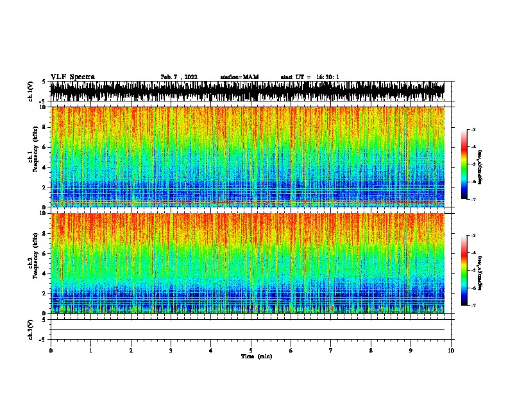Click the time axis tick label "7"

tap(331, 351)
